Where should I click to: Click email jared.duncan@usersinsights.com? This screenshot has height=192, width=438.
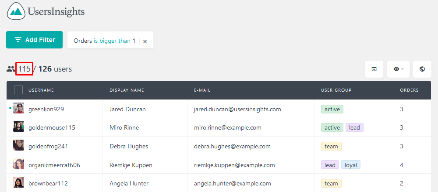(237, 110)
